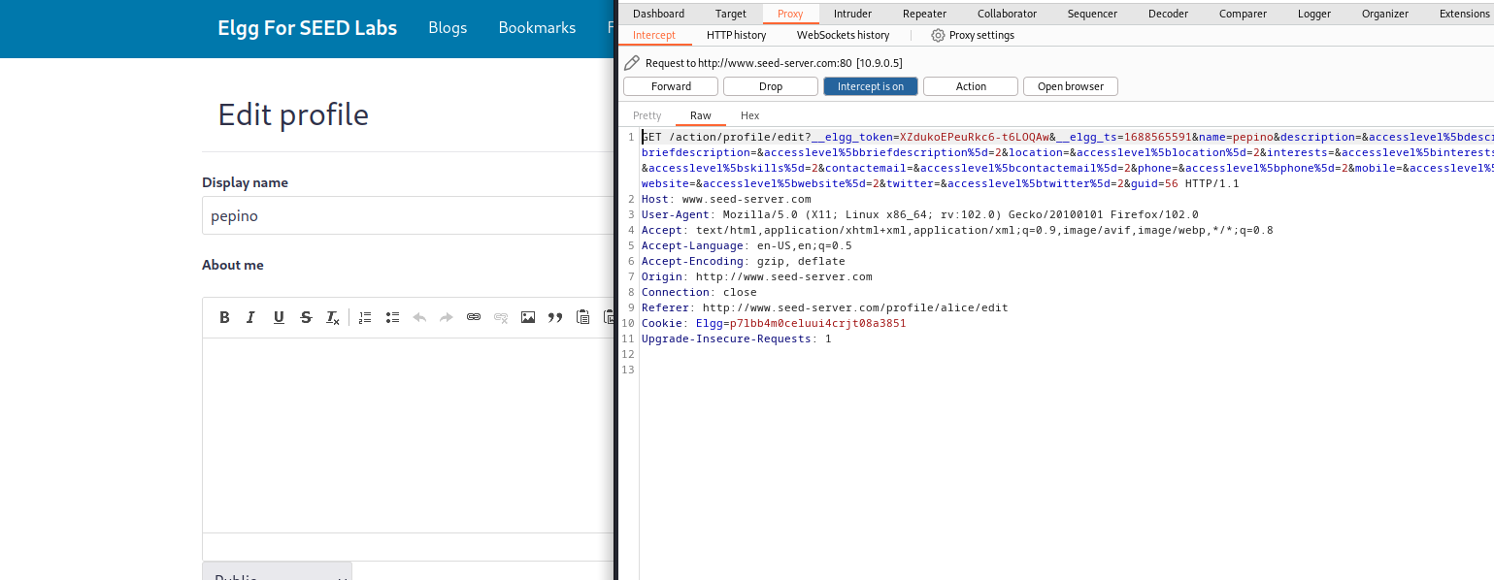Switch request view to Pretty
Screen dimensions: 1494x580
tap(647, 115)
